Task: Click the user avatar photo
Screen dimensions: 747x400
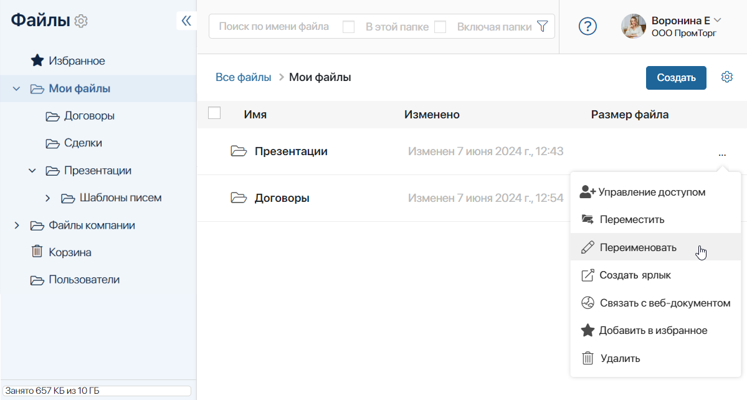Action: click(634, 26)
